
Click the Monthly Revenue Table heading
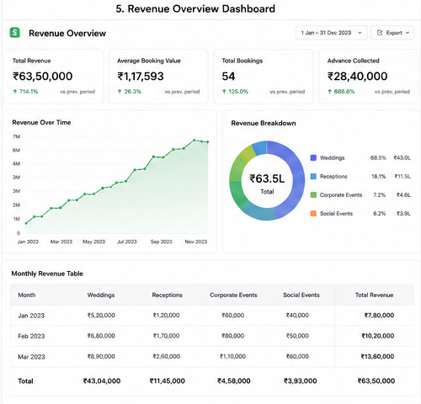click(x=47, y=274)
